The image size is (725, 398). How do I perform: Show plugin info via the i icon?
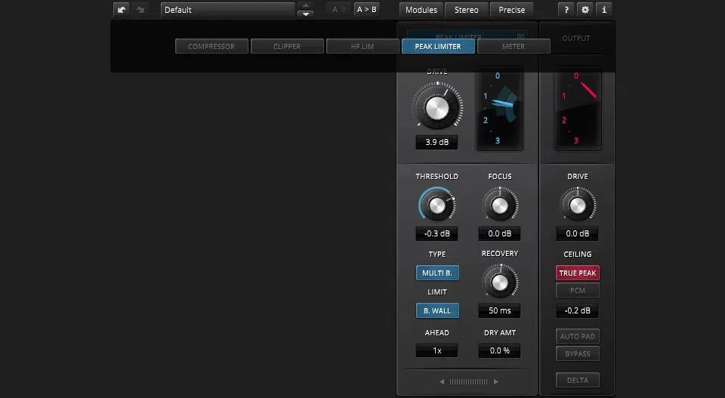[604, 10]
